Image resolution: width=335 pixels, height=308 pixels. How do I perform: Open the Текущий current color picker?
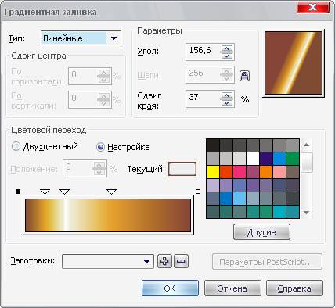[x=182, y=169]
